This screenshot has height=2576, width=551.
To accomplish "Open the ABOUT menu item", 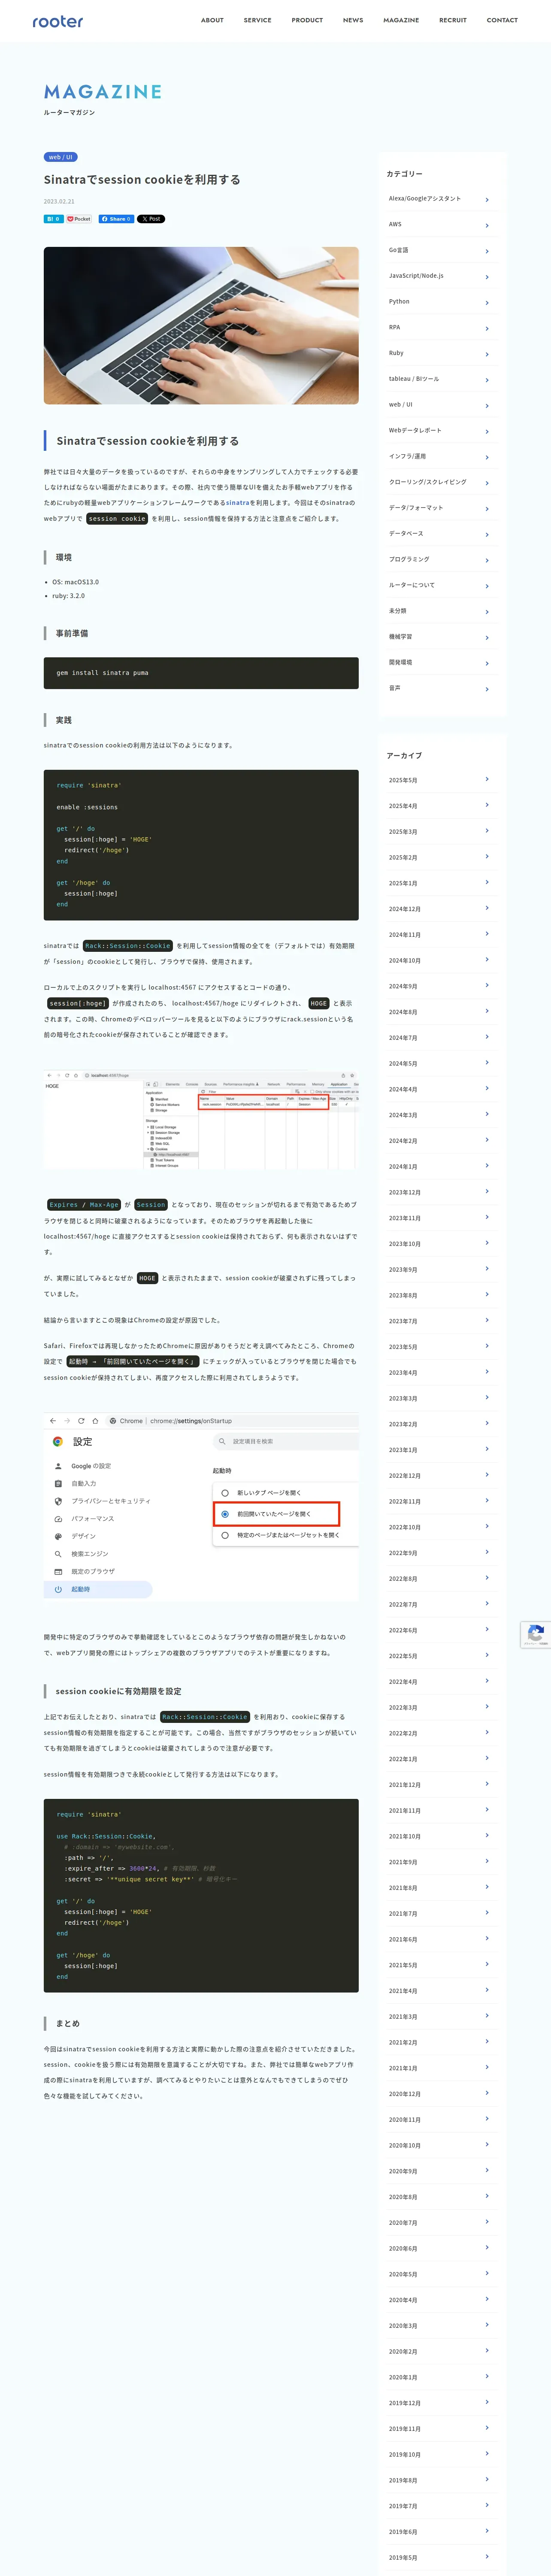I will click(212, 20).
